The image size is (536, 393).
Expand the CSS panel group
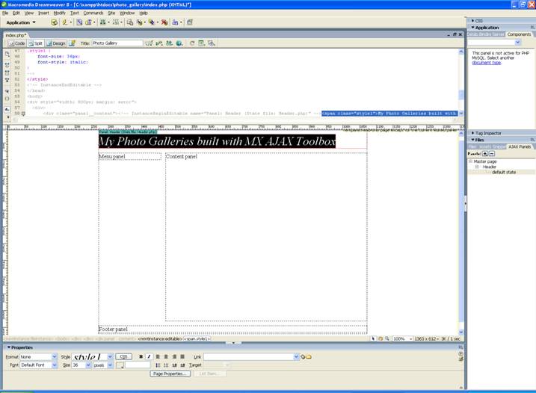coord(477,21)
